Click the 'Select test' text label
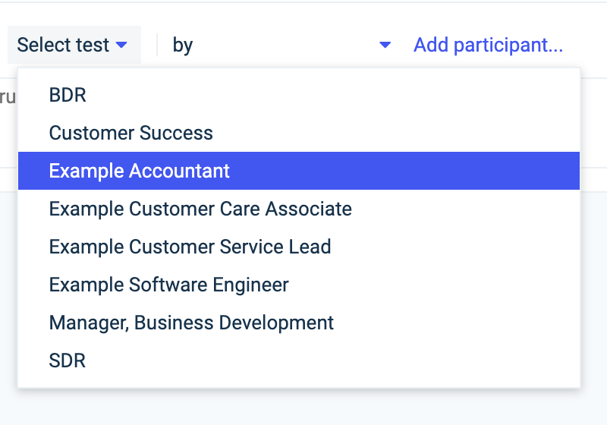The width and height of the screenshot is (607, 425). click(x=63, y=46)
